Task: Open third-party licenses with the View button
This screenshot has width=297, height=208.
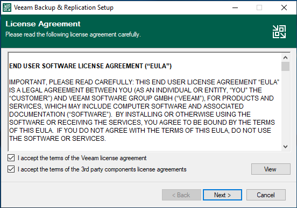Action: click(271, 169)
